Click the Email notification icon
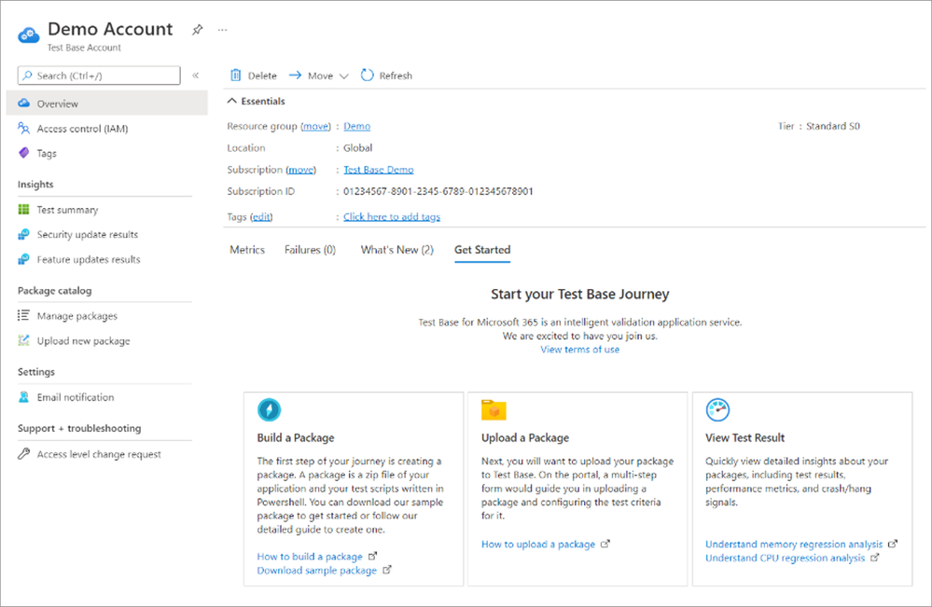This screenshot has height=607, width=932. point(24,397)
